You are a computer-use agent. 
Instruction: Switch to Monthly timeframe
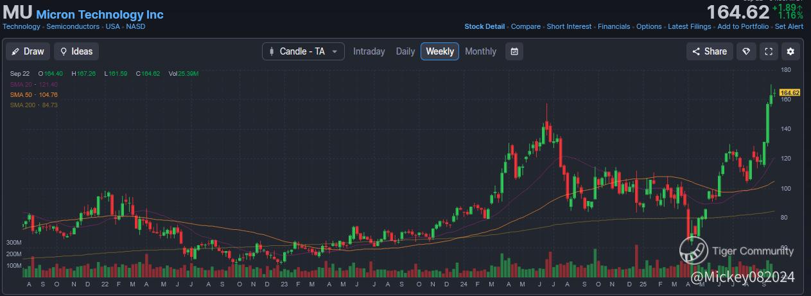[x=480, y=51]
